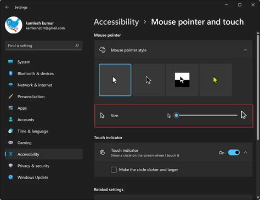Open Time & language settings
Screen dimensions: 260x200
(44, 131)
